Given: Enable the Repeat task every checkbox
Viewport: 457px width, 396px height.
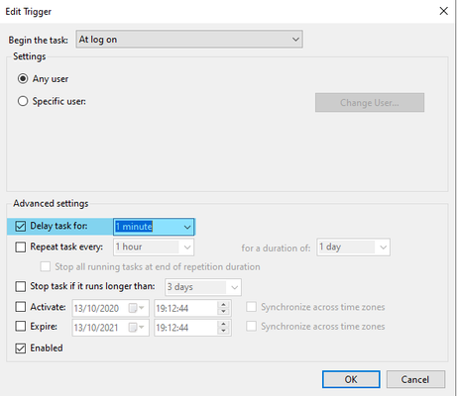Looking at the screenshot, I should click(x=21, y=247).
